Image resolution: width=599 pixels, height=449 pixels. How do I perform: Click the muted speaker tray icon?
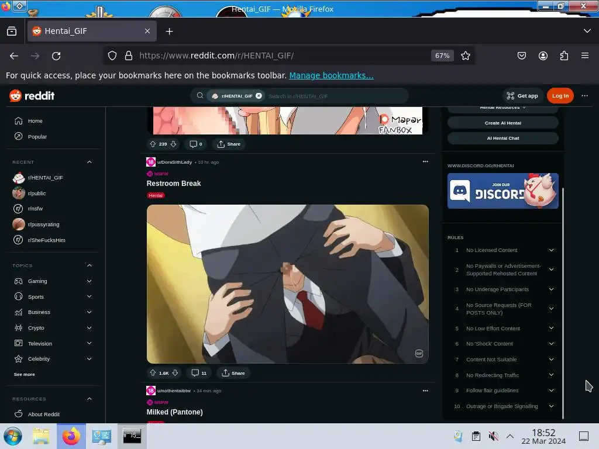pyautogui.click(x=494, y=436)
